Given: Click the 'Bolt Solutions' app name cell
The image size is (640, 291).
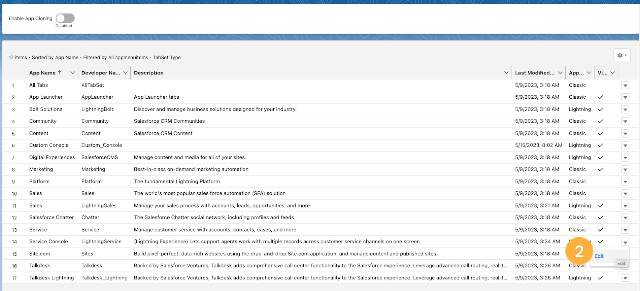Looking at the screenshot, I should [x=46, y=109].
